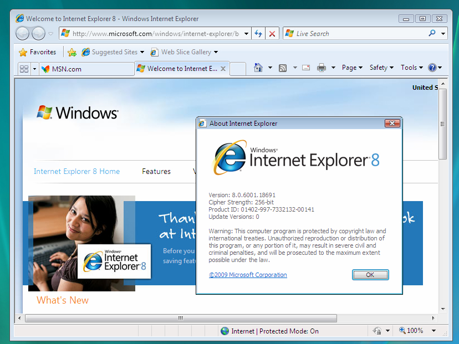Stop page loading with the red X
The image size is (459, 344).
(272, 33)
